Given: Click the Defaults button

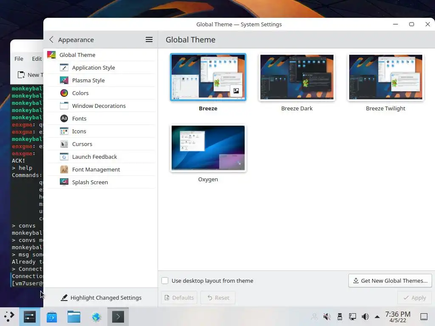Looking at the screenshot, I should (179, 298).
